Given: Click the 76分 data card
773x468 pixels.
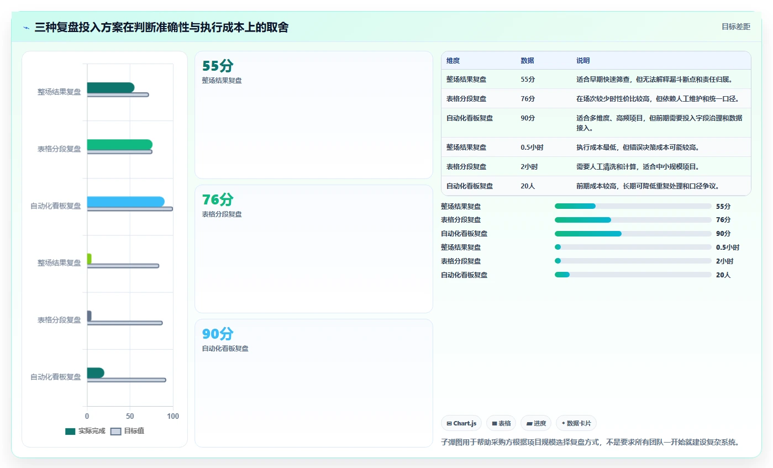Looking at the screenshot, I should [x=313, y=249].
